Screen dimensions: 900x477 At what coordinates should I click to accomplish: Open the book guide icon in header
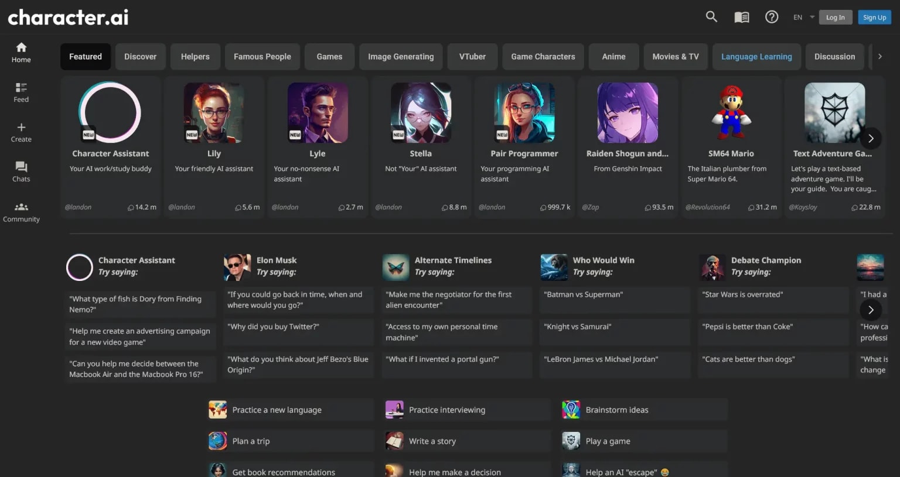(x=742, y=17)
